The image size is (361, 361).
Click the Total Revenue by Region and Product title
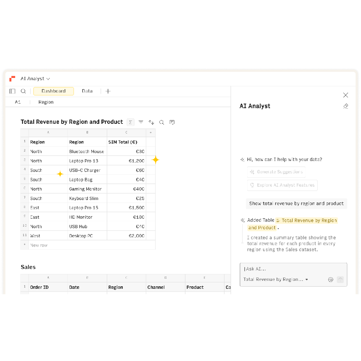point(72,122)
